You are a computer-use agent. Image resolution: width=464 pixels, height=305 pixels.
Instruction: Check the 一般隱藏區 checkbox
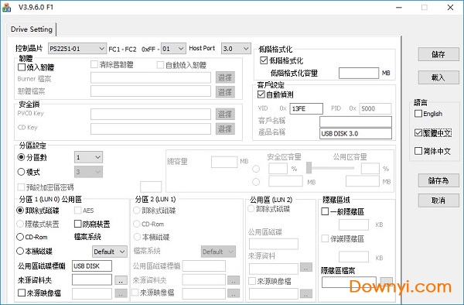(325, 211)
